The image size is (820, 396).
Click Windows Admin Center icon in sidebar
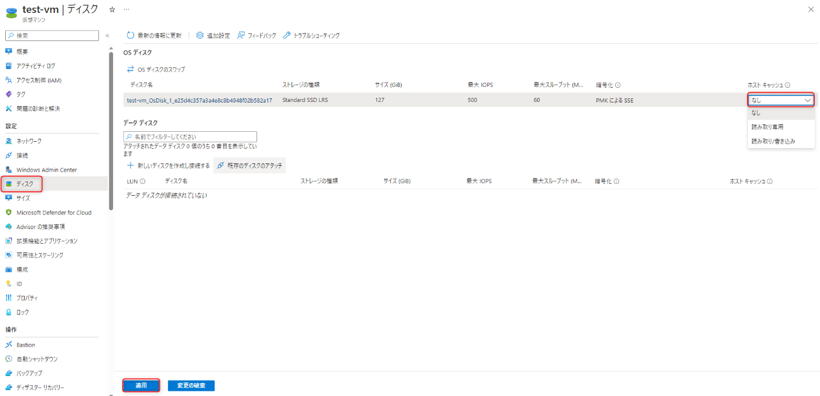point(9,170)
